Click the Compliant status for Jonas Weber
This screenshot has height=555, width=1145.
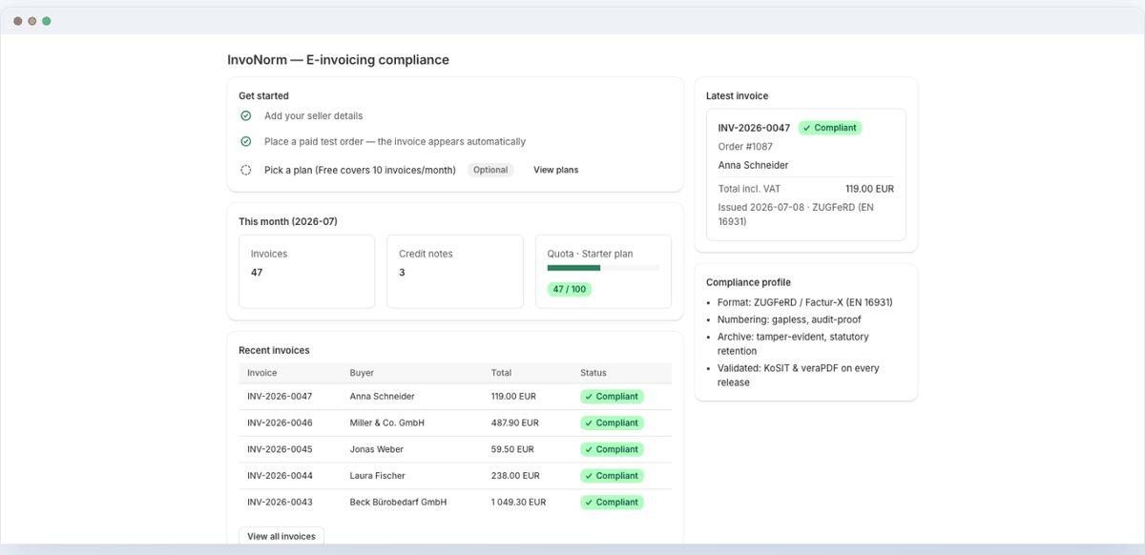(x=612, y=449)
